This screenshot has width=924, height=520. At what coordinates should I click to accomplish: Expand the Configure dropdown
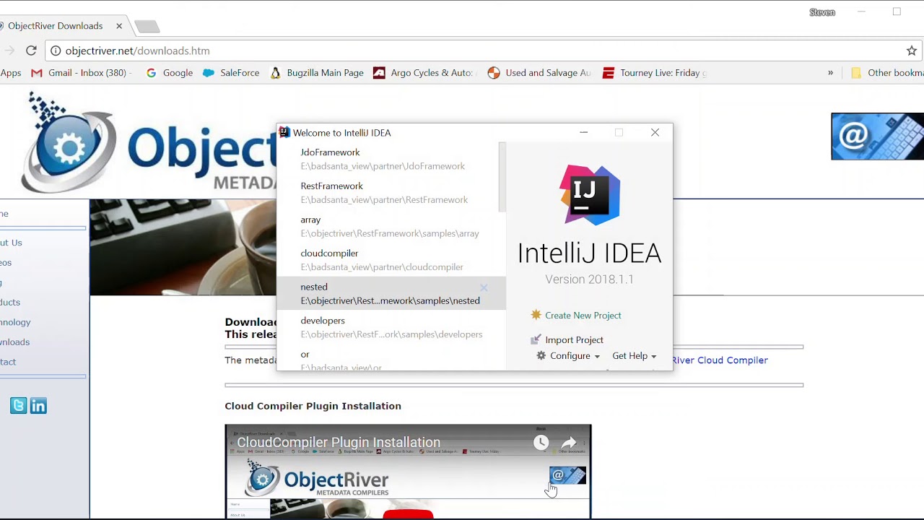[x=568, y=356]
